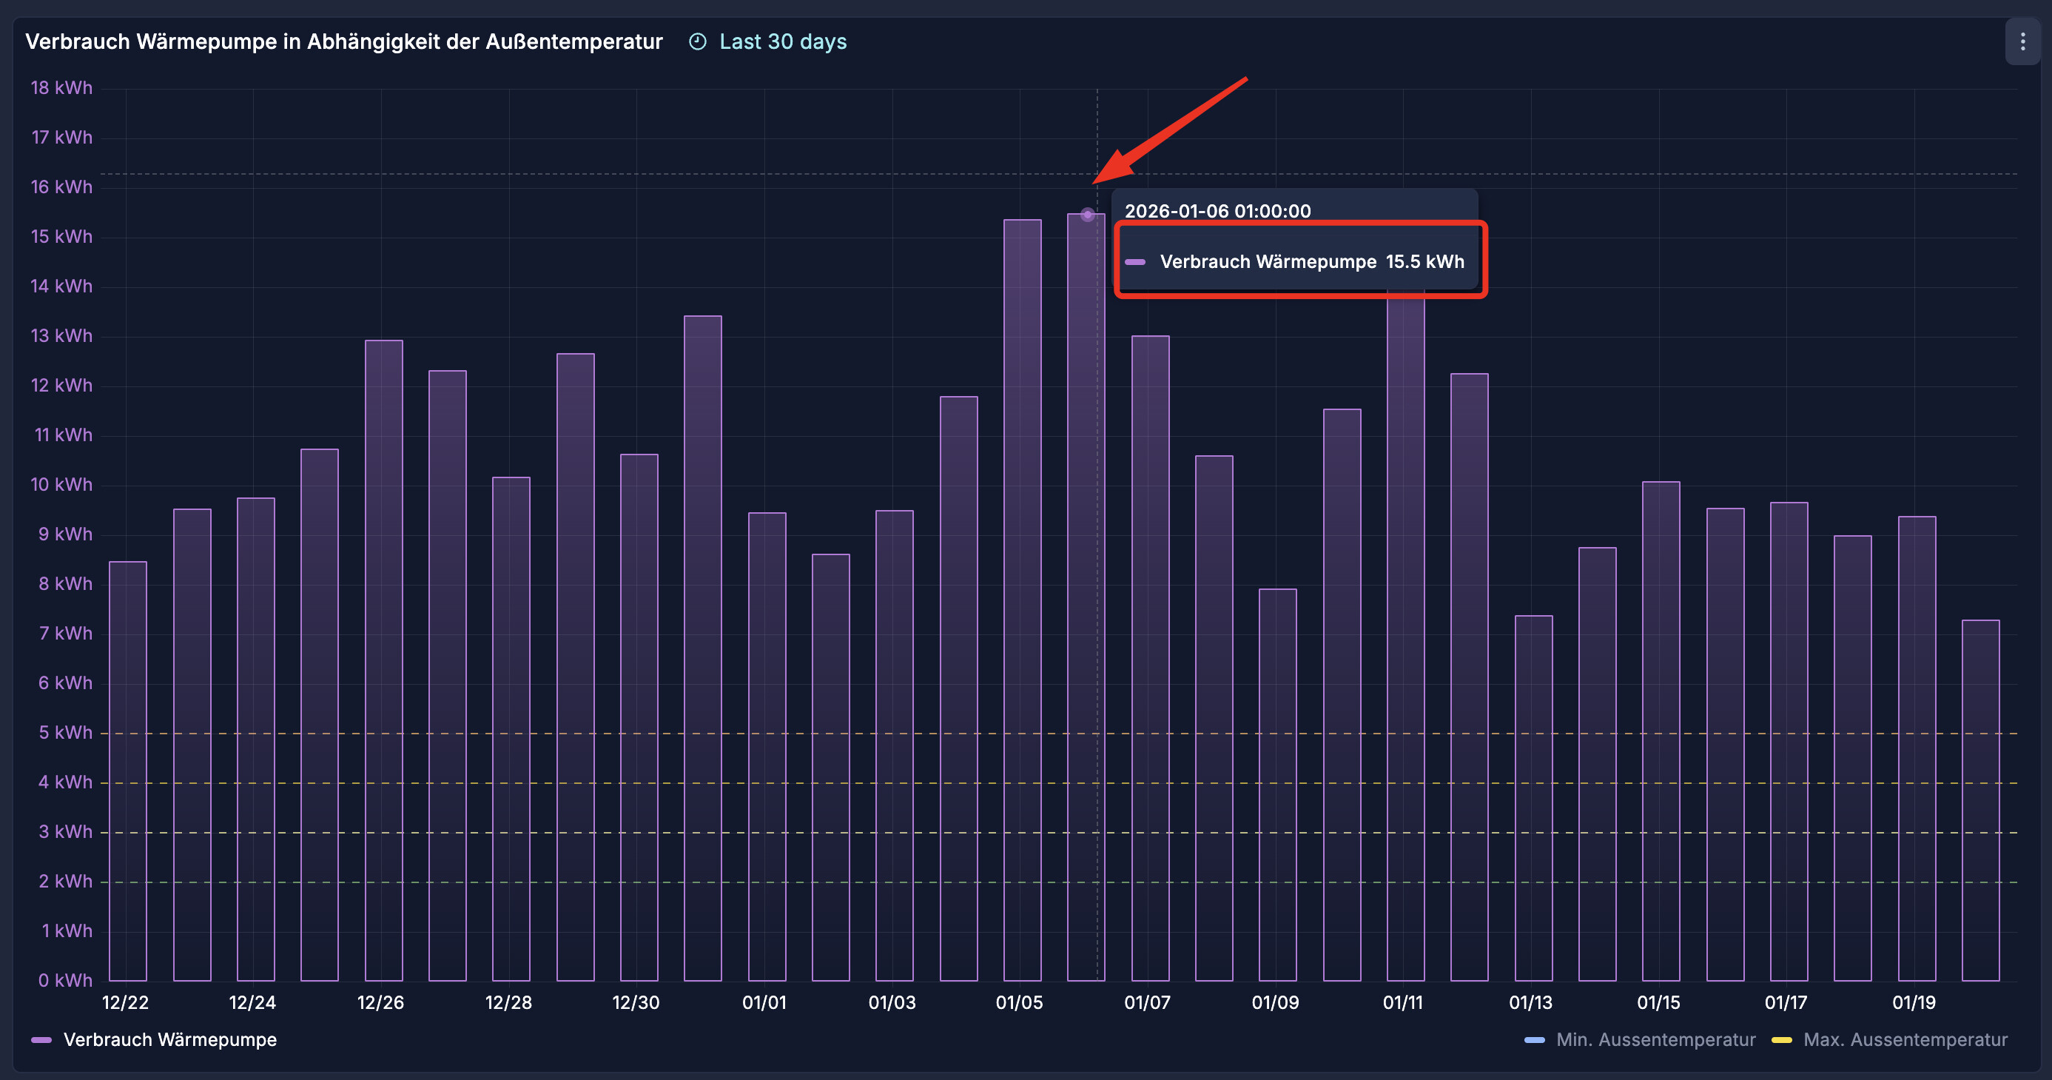The width and height of the screenshot is (2052, 1080).
Task: Toggle the Verbrauch Wärmepumpe legend series
Action: [169, 1039]
